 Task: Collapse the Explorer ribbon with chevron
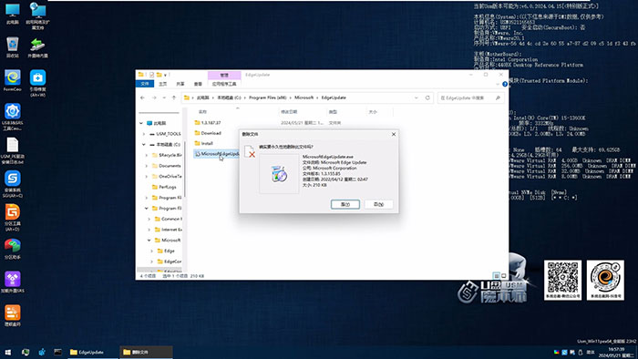(498, 84)
